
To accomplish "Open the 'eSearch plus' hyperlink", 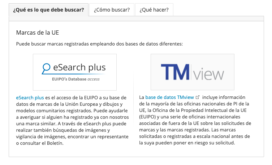I will point(30,98).
